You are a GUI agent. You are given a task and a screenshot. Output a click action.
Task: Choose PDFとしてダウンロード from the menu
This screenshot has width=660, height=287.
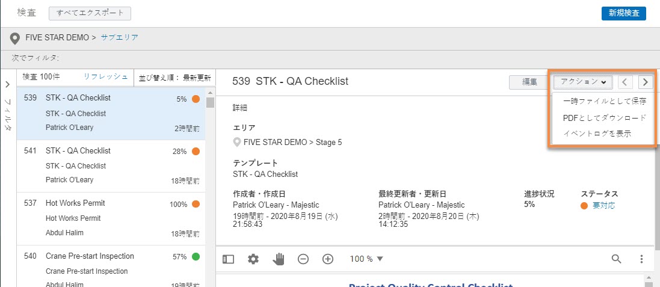[x=604, y=117]
